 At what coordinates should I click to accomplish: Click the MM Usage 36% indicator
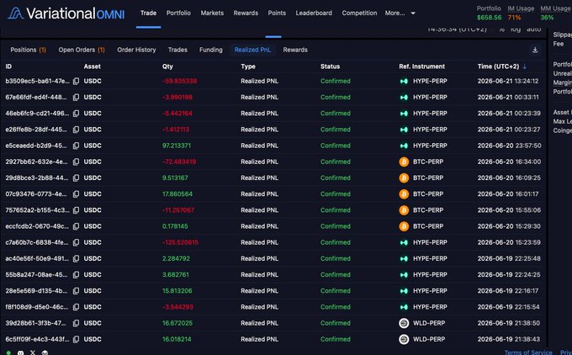coord(547,17)
